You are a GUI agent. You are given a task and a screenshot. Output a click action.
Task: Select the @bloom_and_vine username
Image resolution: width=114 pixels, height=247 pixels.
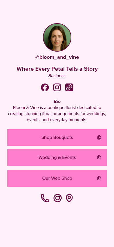(57, 57)
